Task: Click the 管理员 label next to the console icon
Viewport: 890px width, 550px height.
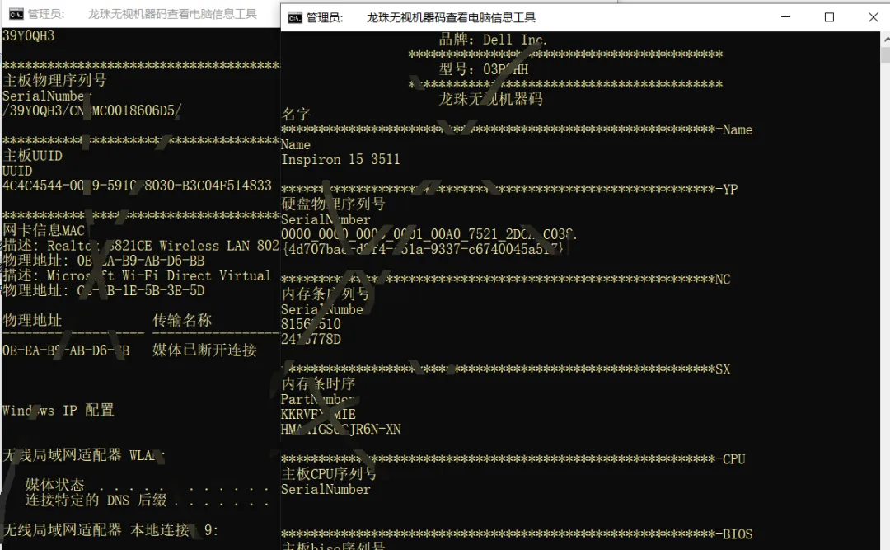Action: pyautogui.click(x=323, y=16)
